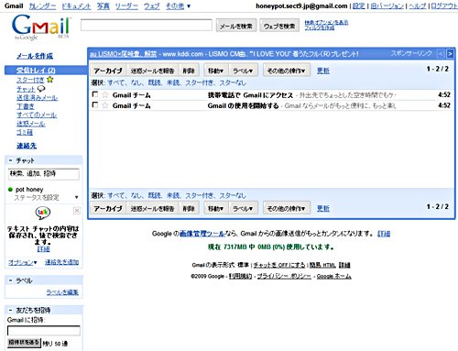Click the chat 検索、追加、招待 field
This screenshot has width=458, height=351.
click(43, 174)
